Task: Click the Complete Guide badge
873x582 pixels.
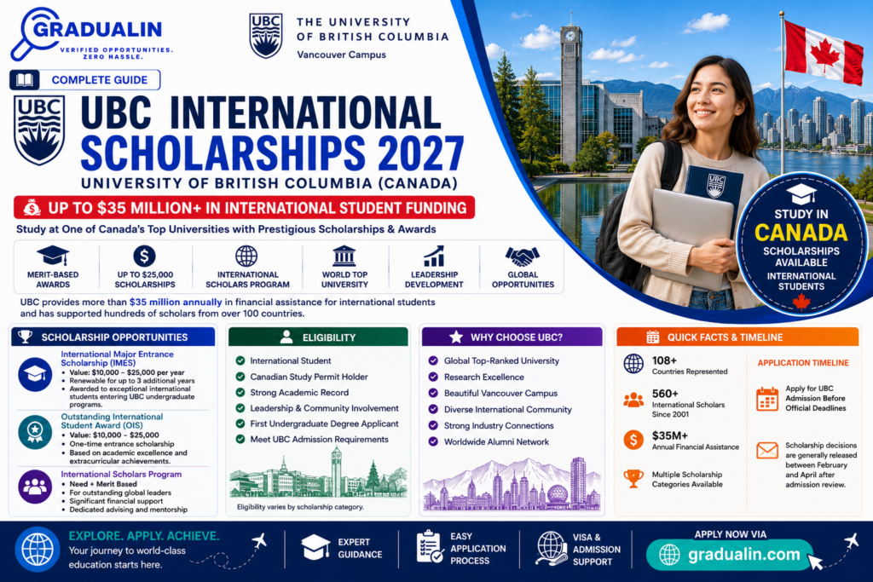Action: (85, 80)
